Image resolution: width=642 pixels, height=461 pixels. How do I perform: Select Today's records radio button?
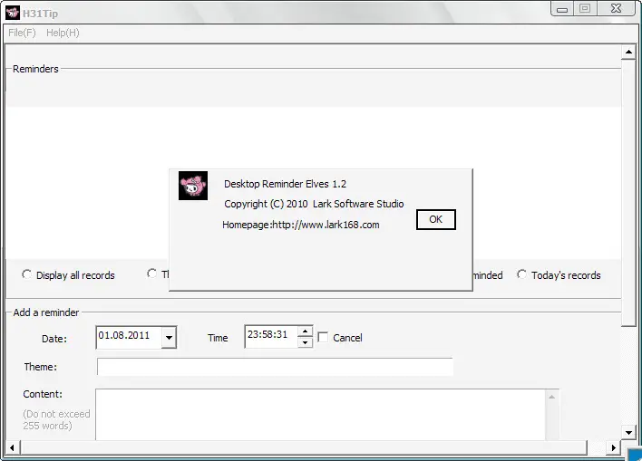click(521, 274)
